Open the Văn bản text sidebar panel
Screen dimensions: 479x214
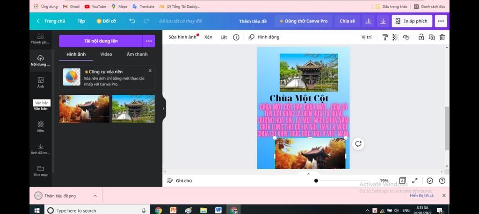pyautogui.click(x=40, y=108)
